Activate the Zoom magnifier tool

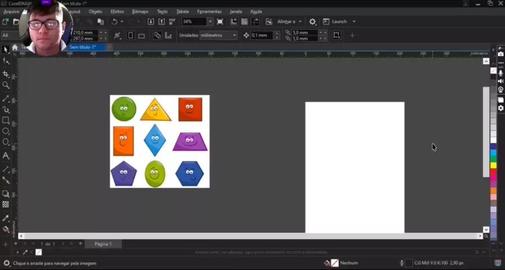click(6, 85)
